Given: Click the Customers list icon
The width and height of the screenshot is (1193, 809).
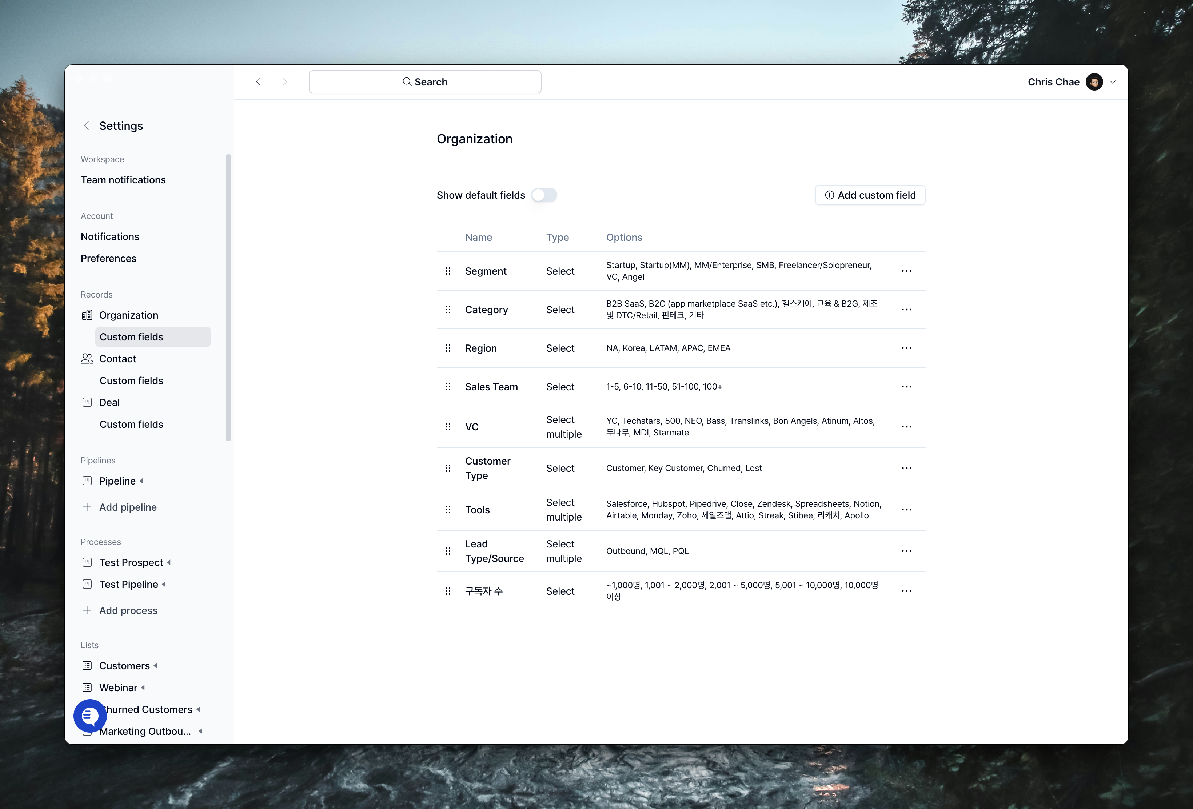Looking at the screenshot, I should (x=87, y=666).
